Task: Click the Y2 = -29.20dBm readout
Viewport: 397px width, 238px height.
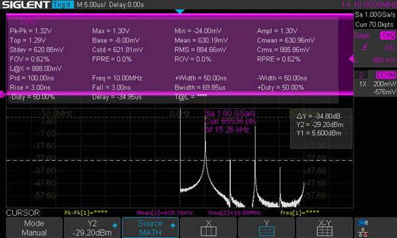Action: click(320, 125)
